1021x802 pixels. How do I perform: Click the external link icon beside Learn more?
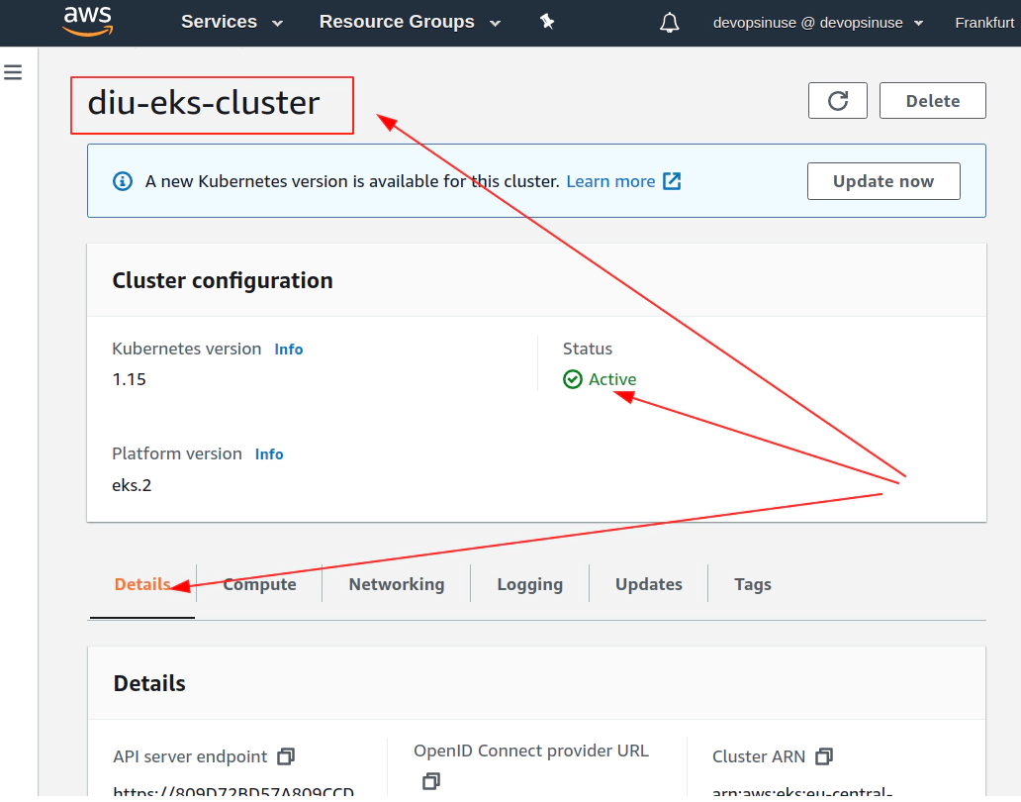point(672,181)
